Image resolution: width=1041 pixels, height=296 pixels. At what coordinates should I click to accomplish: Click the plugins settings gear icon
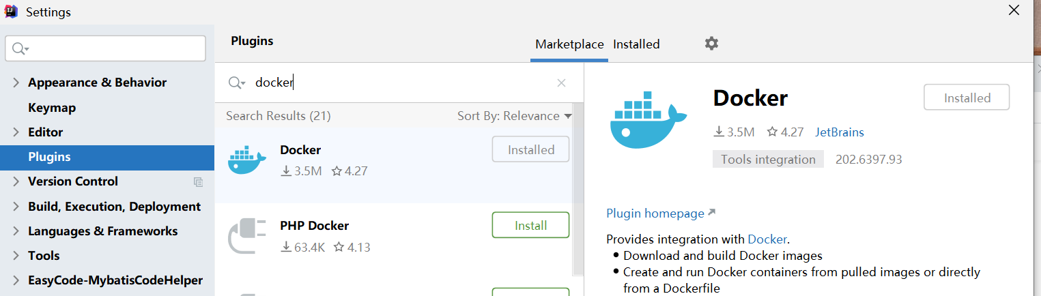click(x=711, y=44)
